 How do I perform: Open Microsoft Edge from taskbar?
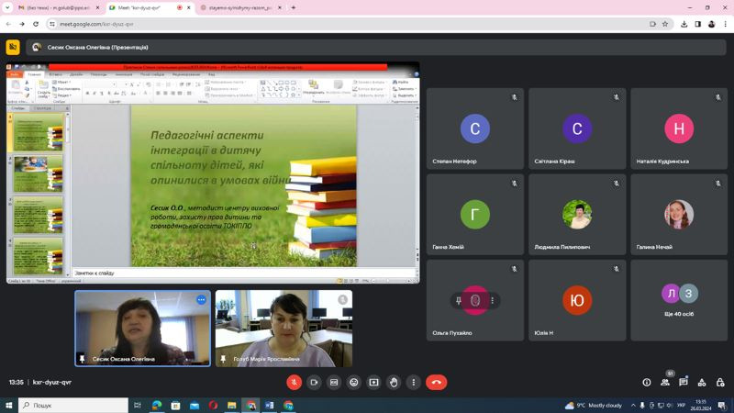tap(157, 406)
